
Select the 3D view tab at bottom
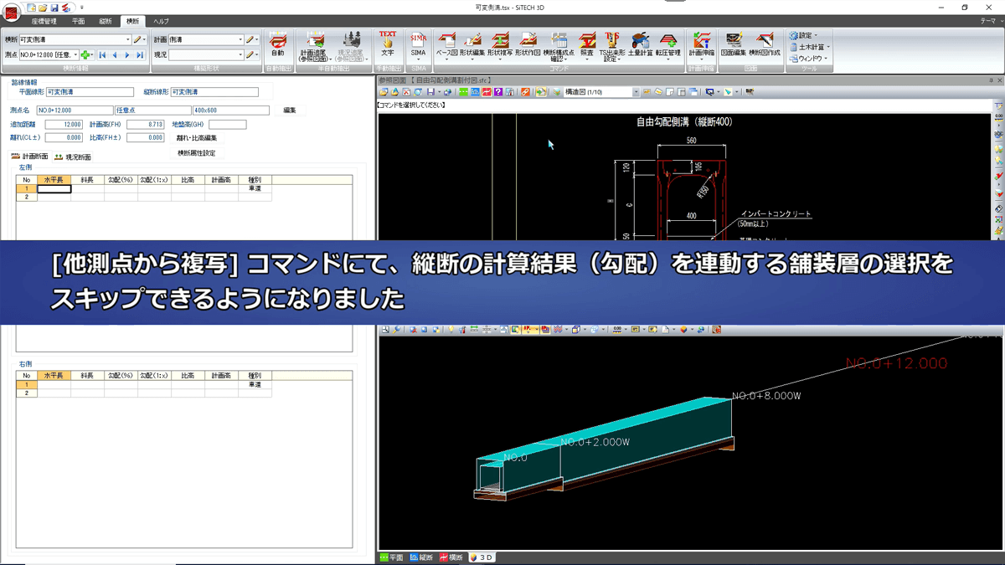[482, 557]
